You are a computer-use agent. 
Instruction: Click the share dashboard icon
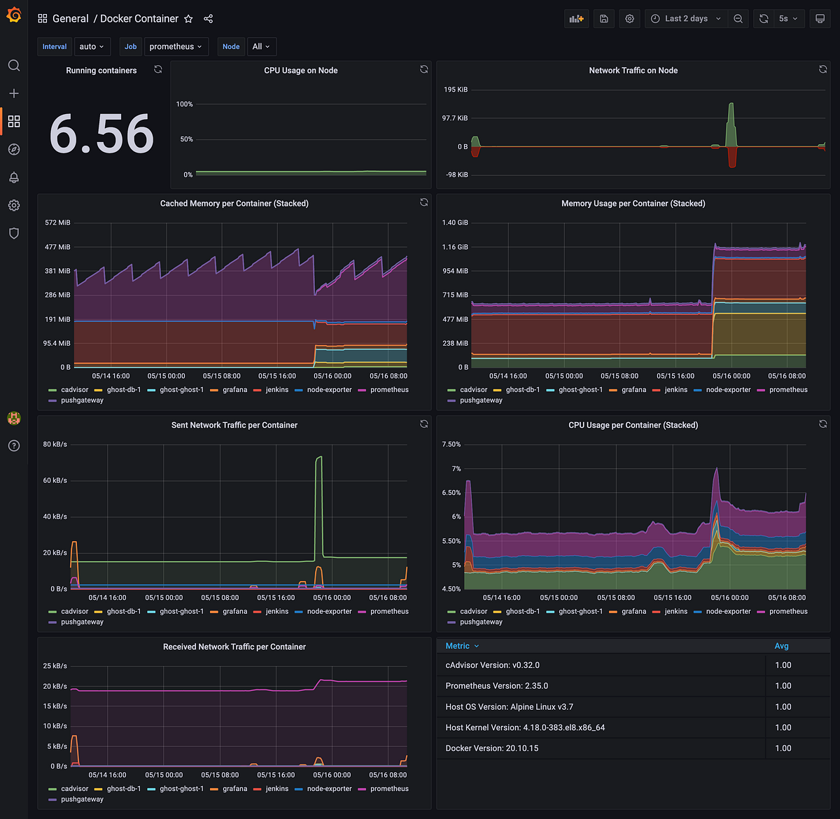208,19
